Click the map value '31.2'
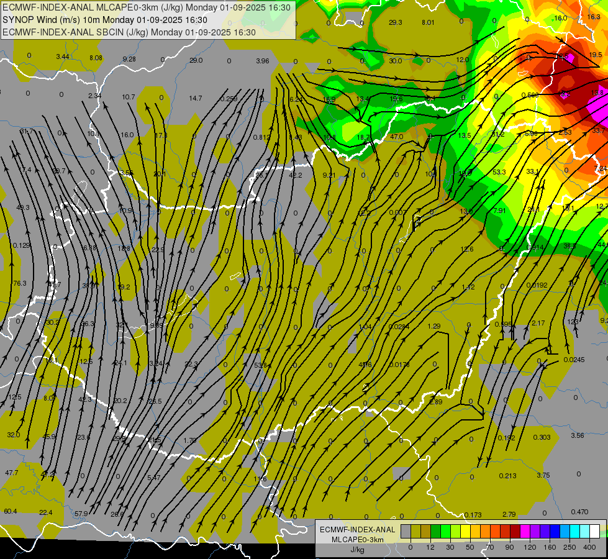 click(x=498, y=134)
